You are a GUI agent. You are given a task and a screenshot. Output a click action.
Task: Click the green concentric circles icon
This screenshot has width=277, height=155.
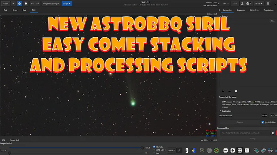pyautogui.click(x=216, y=150)
